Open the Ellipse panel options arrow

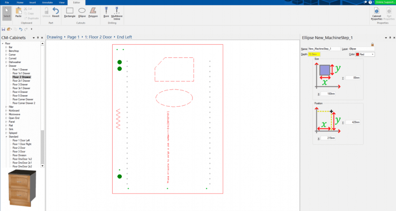(386, 38)
